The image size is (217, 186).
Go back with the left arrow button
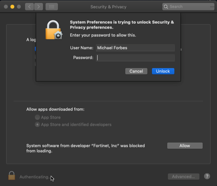coord(30,7)
